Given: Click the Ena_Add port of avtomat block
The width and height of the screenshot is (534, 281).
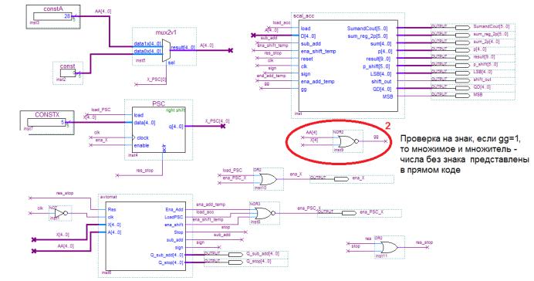Looking at the screenshot, I should (x=174, y=209).
